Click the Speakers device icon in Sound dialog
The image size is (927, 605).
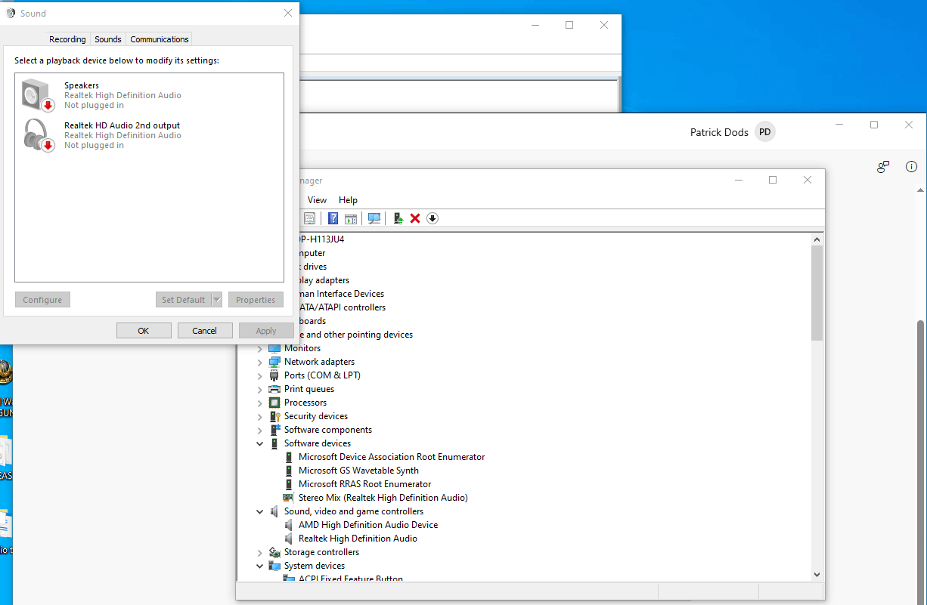[38, 95]
